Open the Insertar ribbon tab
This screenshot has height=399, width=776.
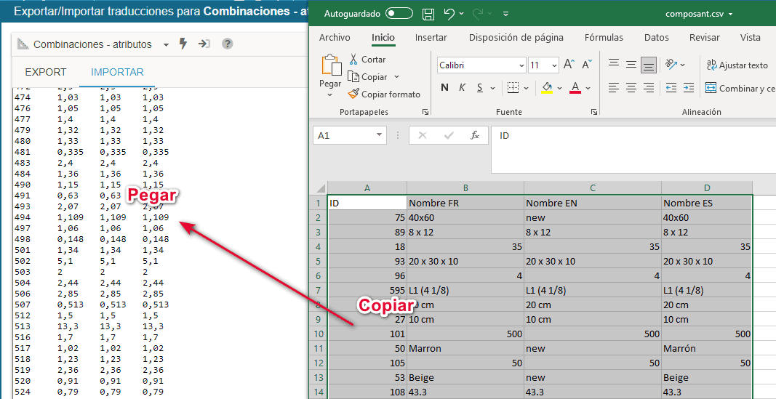[x=431, y=38]
